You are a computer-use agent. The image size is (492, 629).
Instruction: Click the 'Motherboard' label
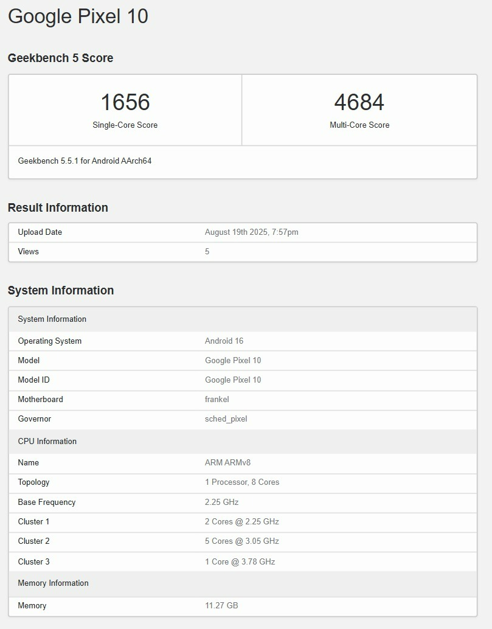pos(41,399)
